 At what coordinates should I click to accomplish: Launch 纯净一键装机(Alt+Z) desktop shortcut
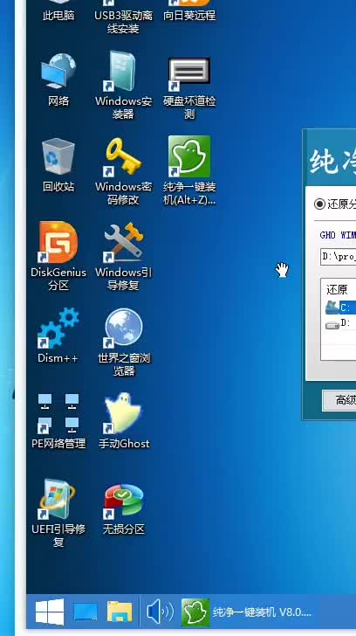(x=189, y=170)
